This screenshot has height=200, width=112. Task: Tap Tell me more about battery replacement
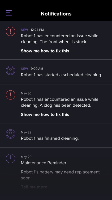[34, 187]
